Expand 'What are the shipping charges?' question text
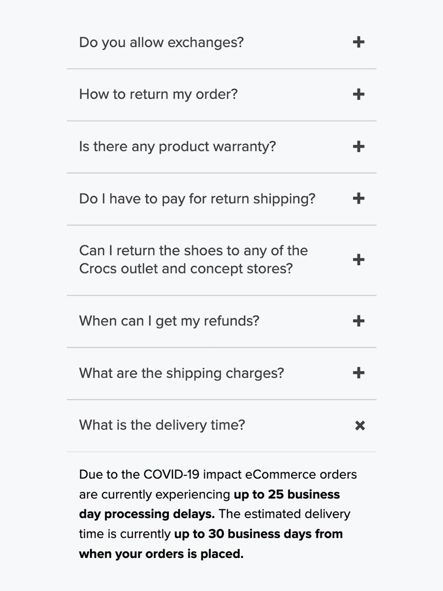The height and width of the screenshot is (591, 443). tap(182, 373)
